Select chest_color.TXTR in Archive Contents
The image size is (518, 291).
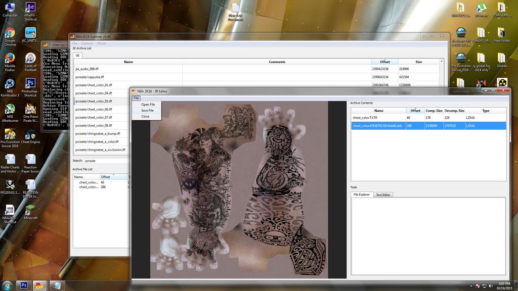428,117
